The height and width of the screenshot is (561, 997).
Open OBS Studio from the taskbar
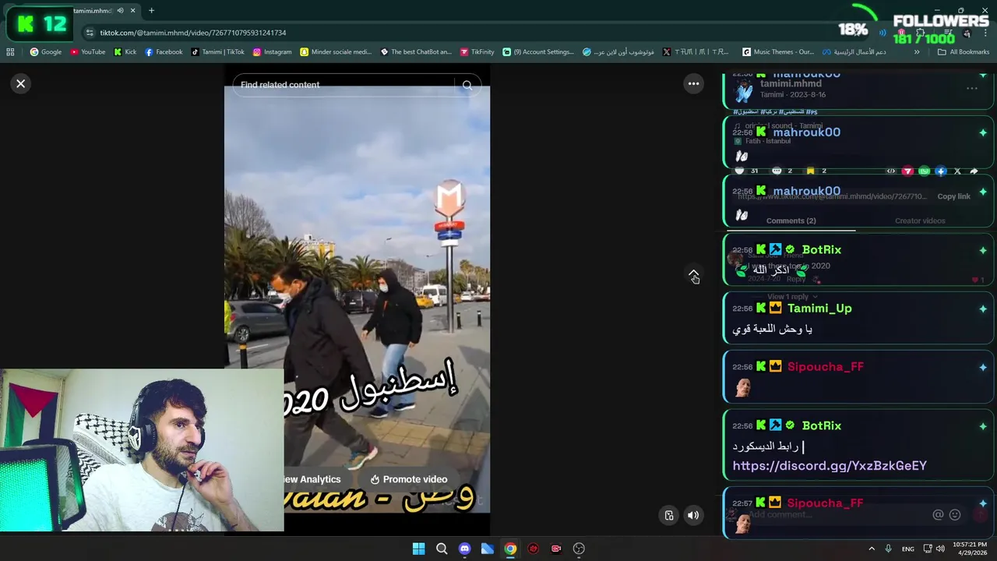(579, 549)
